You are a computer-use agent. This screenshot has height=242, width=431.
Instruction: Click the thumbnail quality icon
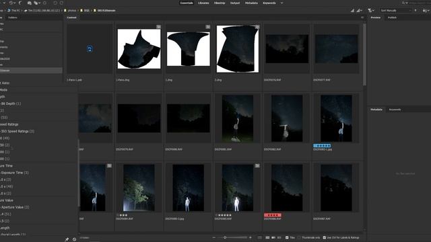point(352,11)
